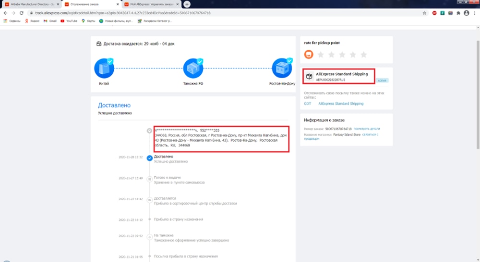Image resolution: width=480 pixels, height=262 pixels.
Task: Open the Сервисы apps bookmark
Action: [x=12, y=21]
